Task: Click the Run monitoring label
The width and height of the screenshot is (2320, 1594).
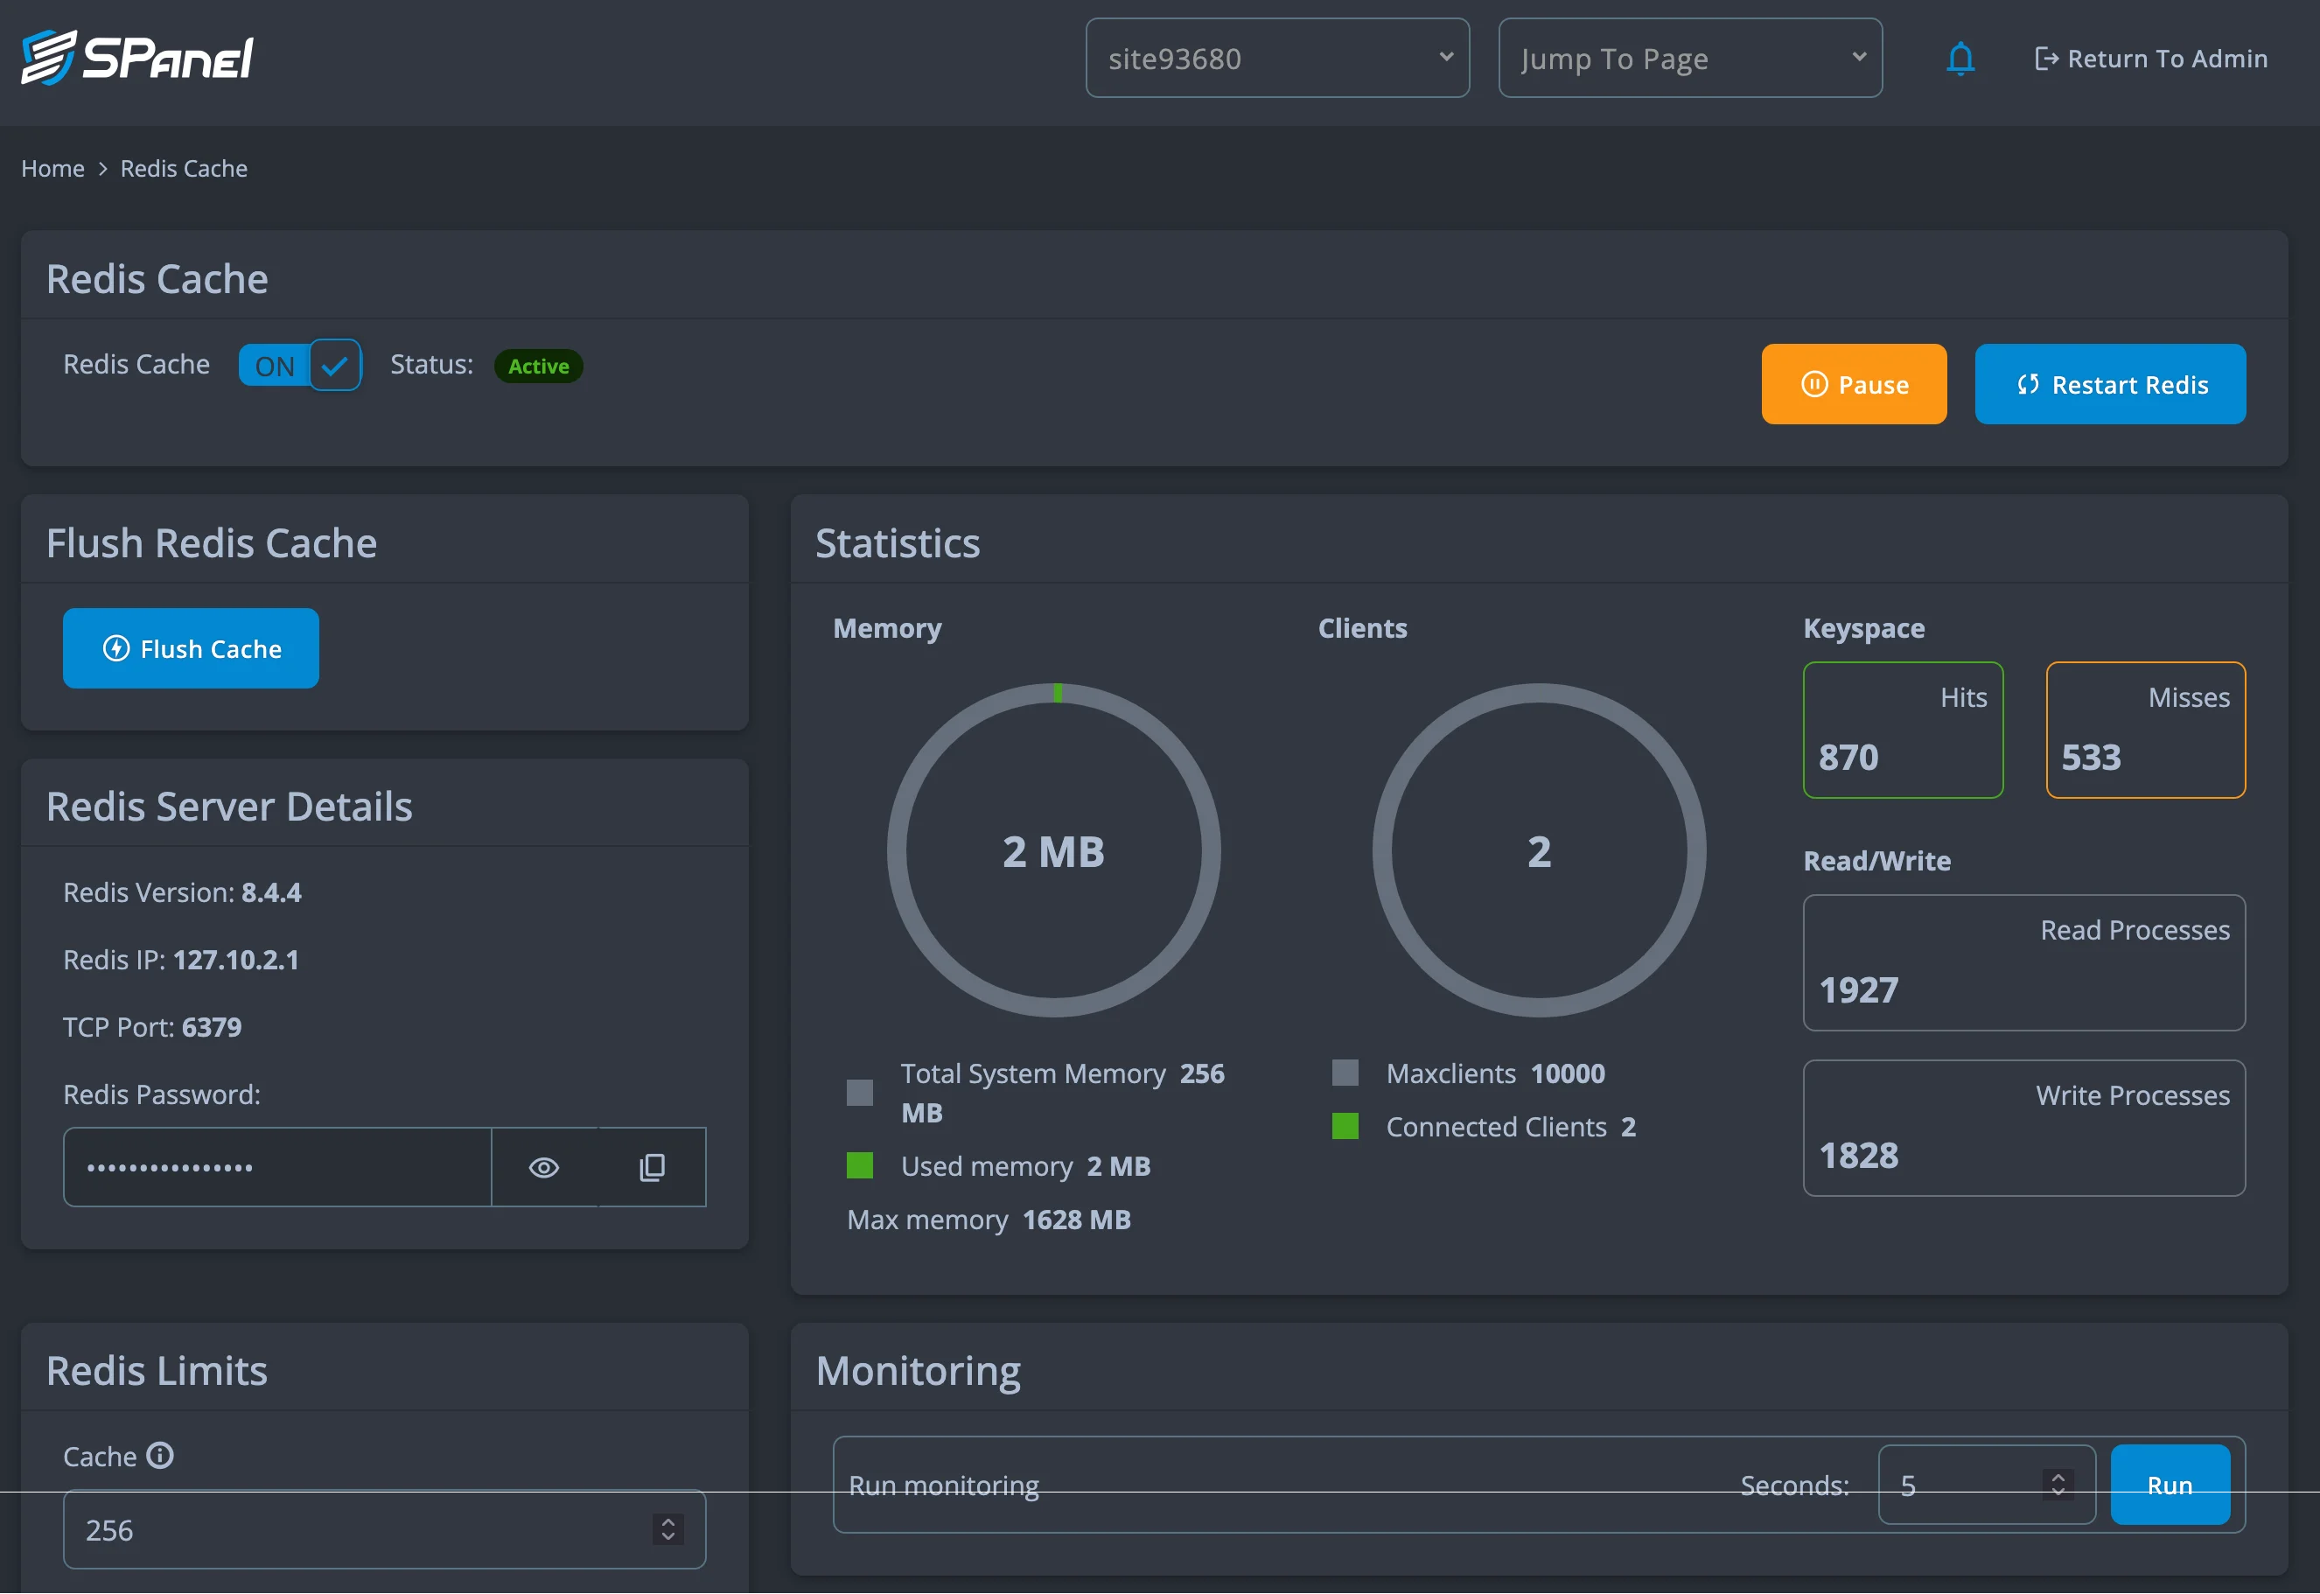Action: click(x=943, y=1486)
